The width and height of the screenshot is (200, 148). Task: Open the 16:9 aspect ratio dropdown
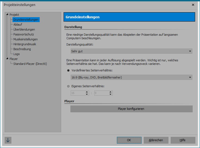(x=131, y=77)
